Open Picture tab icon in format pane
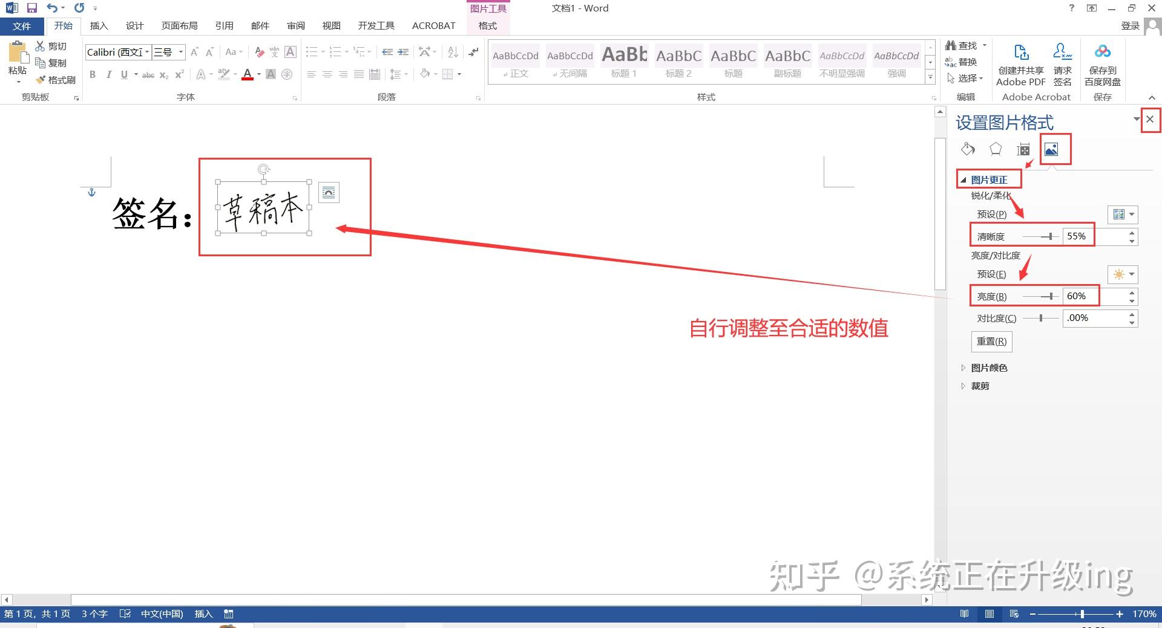This screenshot has width=1162, height=628. 1051,149
